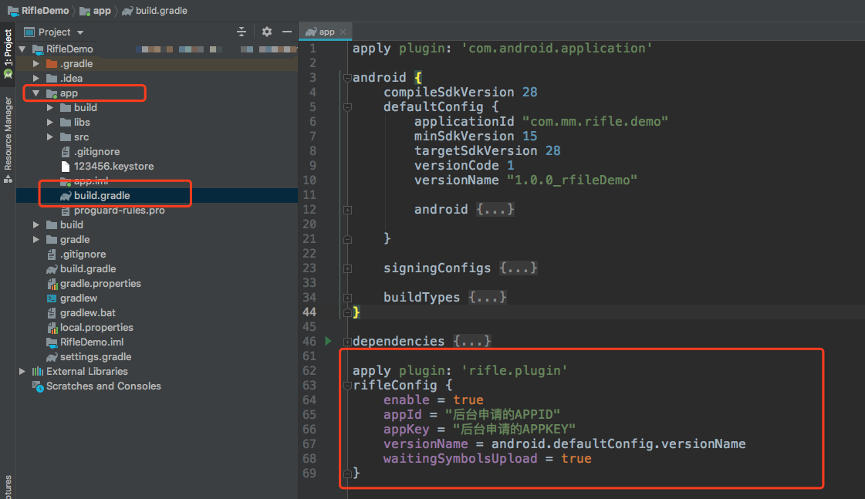The image size is (865, 499).
Task: Click root build.gradle elephant icon
Action: pyautogui.click(x=52, y=269)
